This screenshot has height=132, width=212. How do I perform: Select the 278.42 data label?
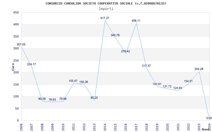125,51
